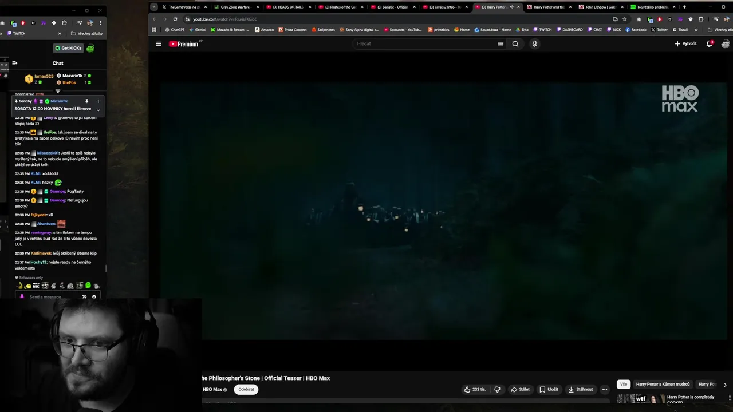
Task: Open YouTube account avatar menu
Action: (x=726, y=43)
